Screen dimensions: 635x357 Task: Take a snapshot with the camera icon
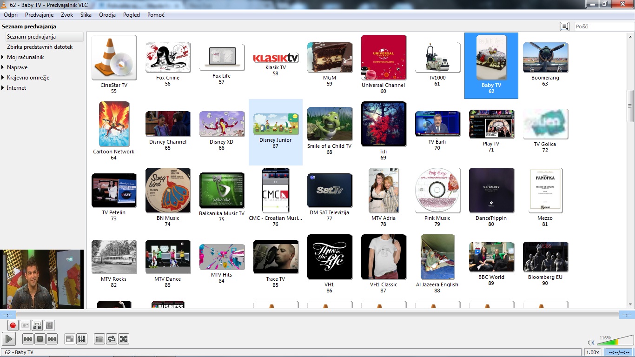click(25, 325)
